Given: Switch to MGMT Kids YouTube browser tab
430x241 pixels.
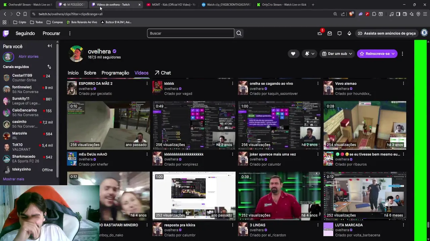Looking at the screenshot, I should (171, 5).
